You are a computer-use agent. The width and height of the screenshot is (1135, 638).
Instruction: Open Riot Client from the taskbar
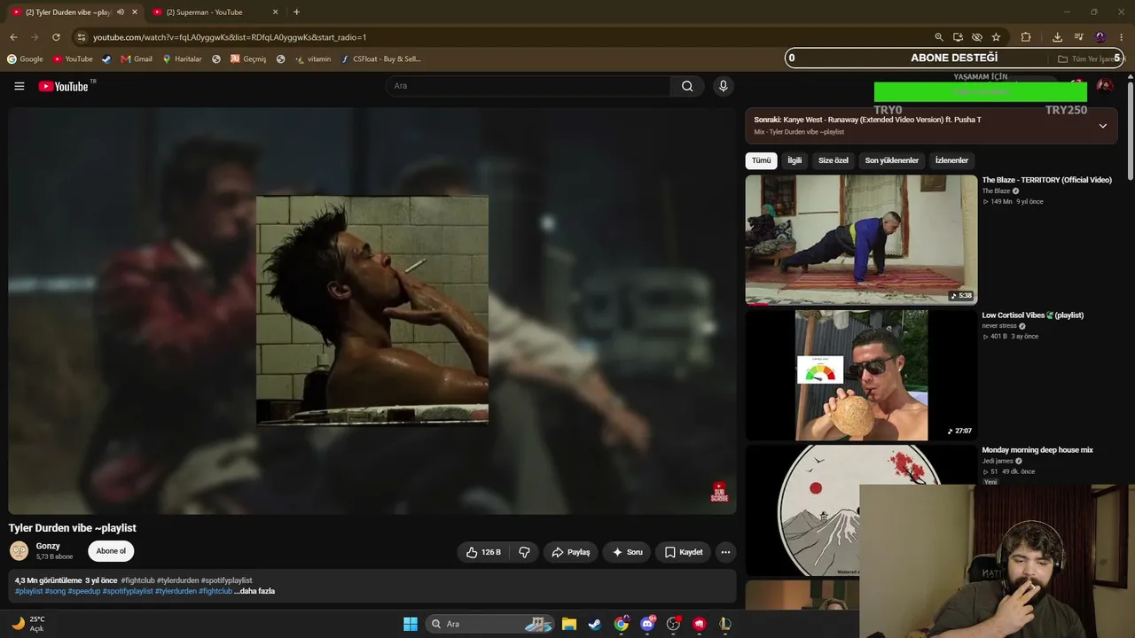(700, 624)
